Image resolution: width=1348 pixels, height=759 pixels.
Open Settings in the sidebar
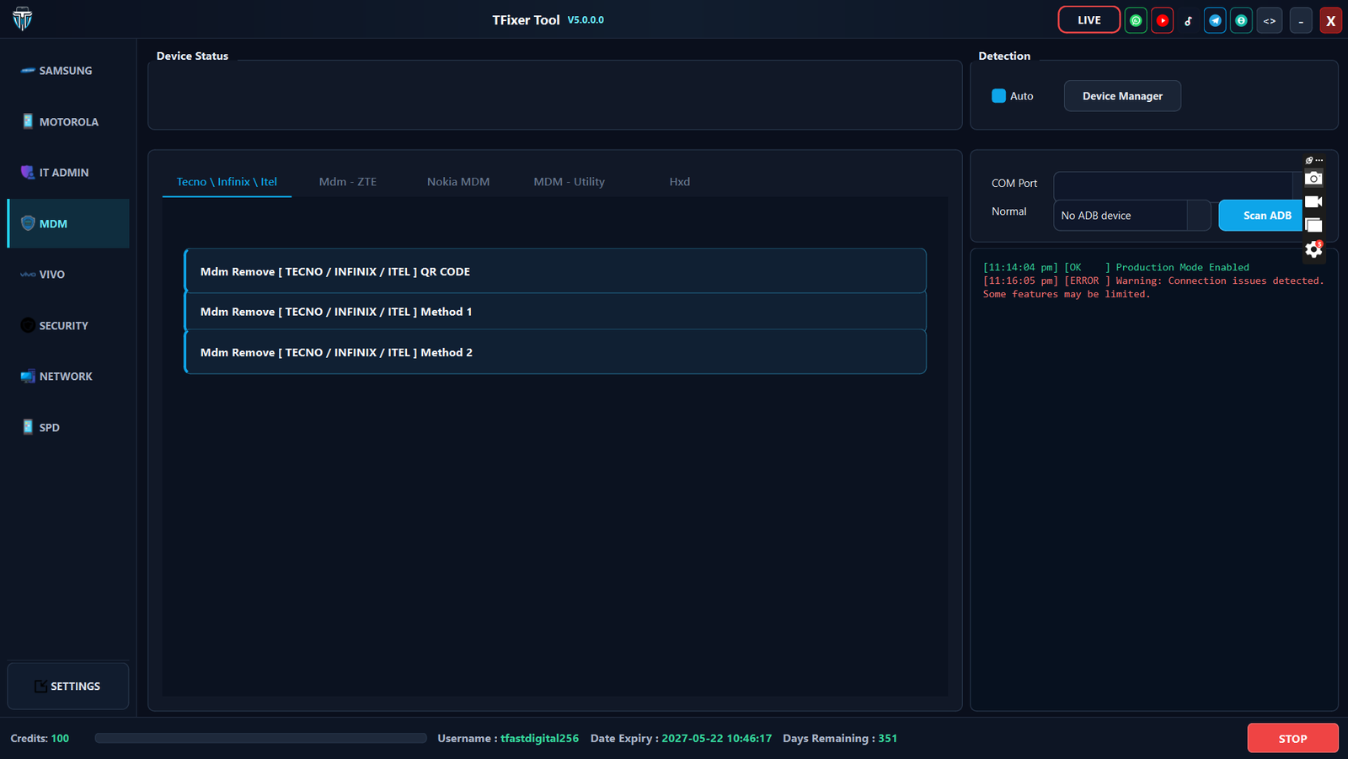pos(68,687)
